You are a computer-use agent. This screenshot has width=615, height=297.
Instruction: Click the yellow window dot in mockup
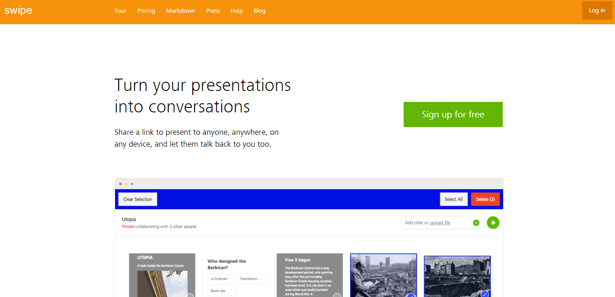click(x=126, y=184)
